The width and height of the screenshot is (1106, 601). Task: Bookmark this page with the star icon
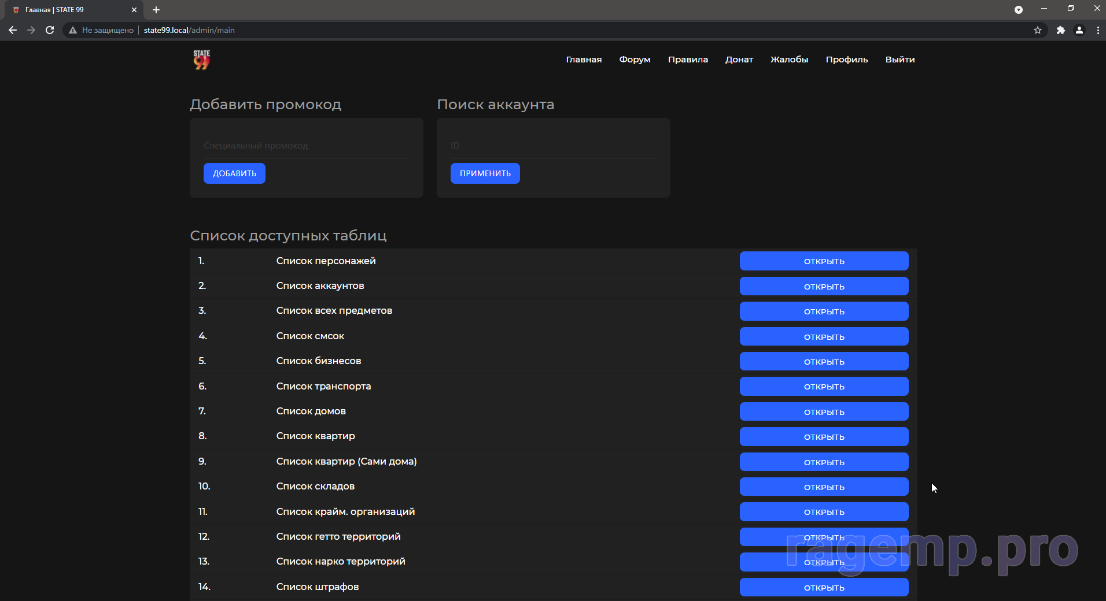[x=1038, y=30]
